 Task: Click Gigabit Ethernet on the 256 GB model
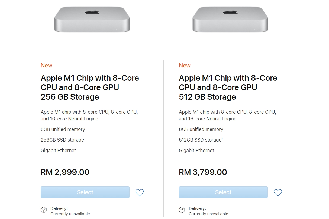[x=58, y=151]
